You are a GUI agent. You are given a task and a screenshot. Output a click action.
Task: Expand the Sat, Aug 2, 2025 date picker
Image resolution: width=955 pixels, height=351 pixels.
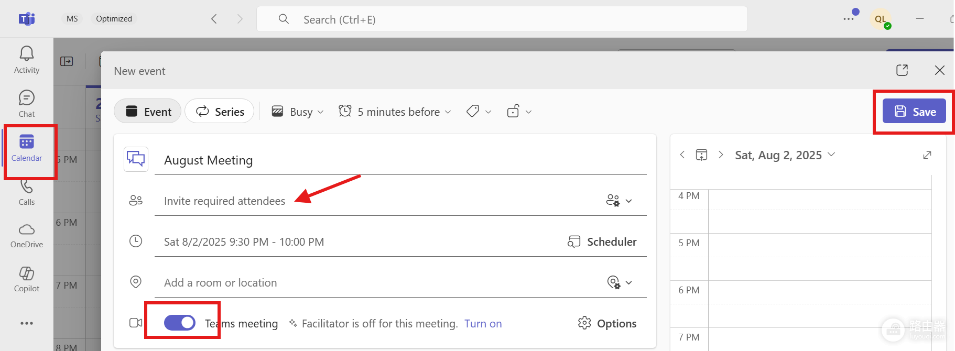pos(785,155)
